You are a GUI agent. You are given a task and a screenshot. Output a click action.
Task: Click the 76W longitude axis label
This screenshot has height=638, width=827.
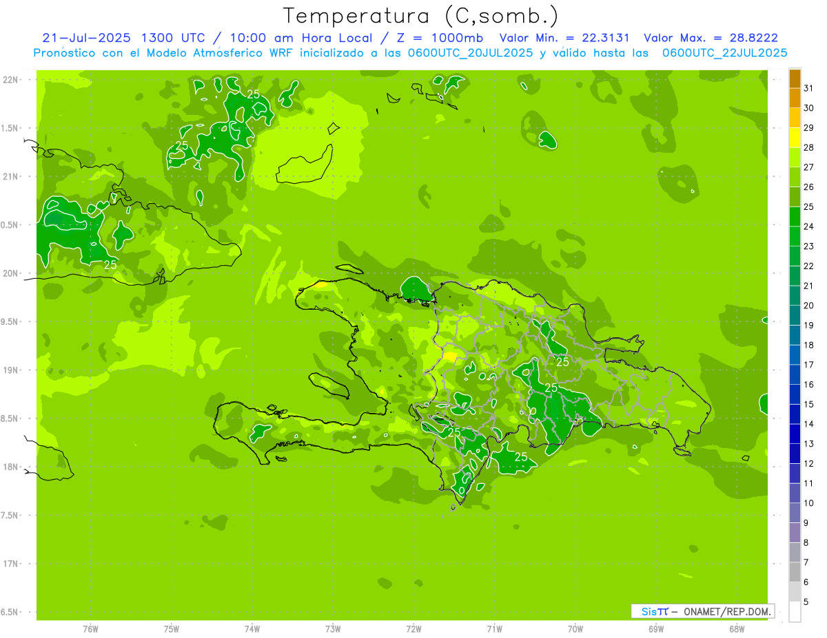coord(90,629)
